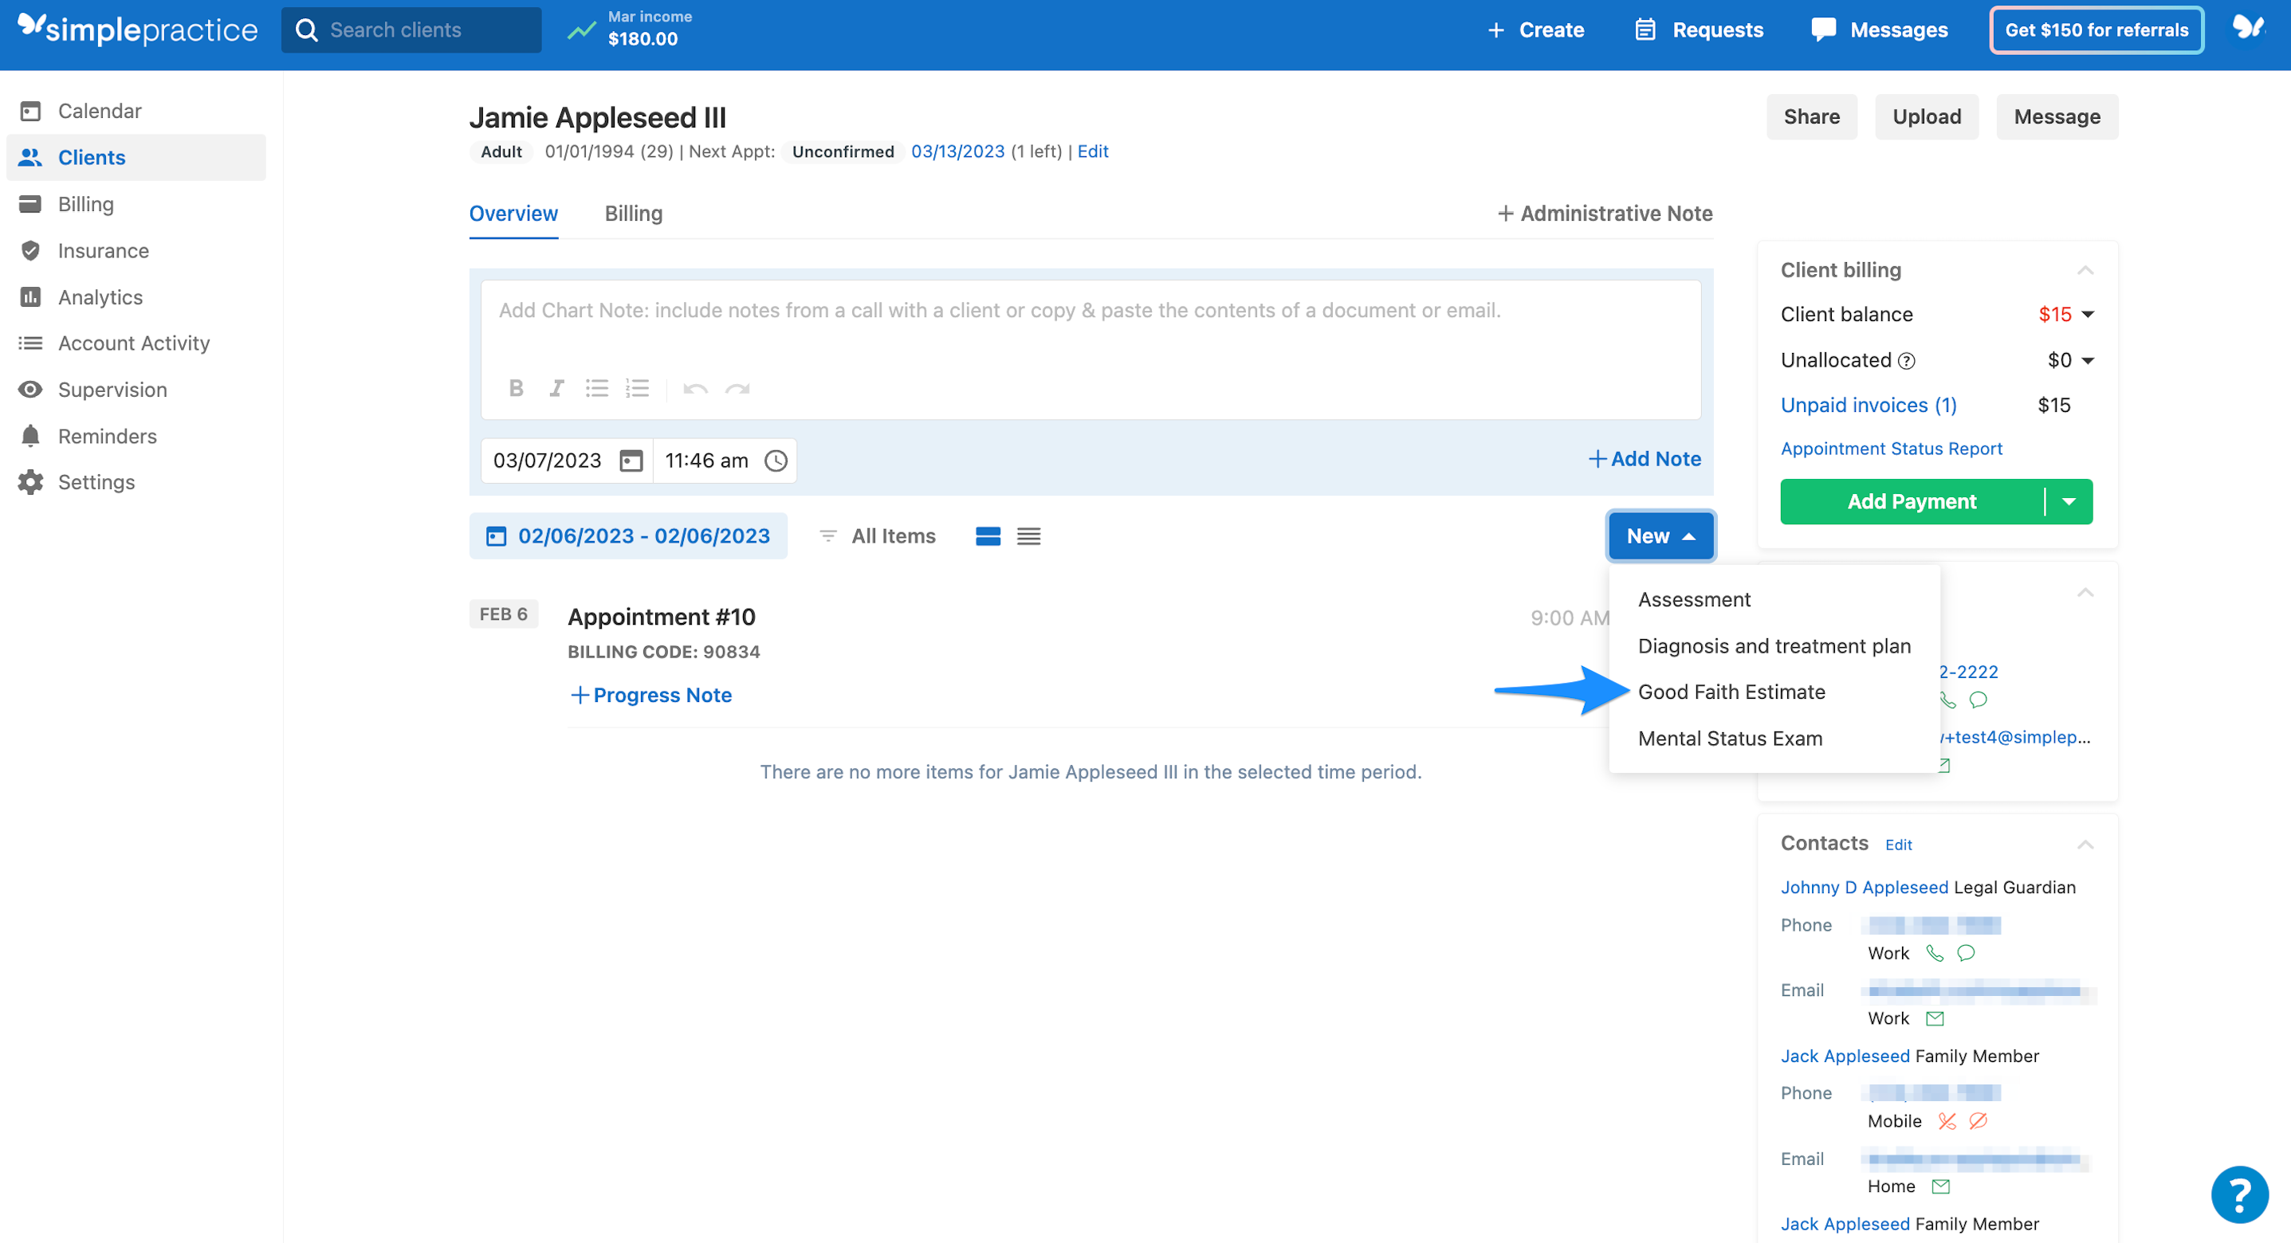2291x1243 pixels.
Task: Apply bold in the chart note editor
Action: click(x=516, y=388)
